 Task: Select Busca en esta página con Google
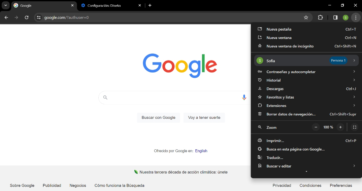306,149
